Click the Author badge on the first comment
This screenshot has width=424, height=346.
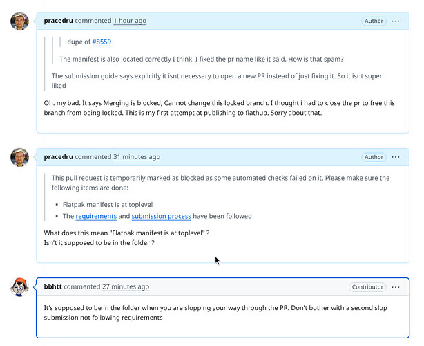pyautogui.click(x=374, y=21)
